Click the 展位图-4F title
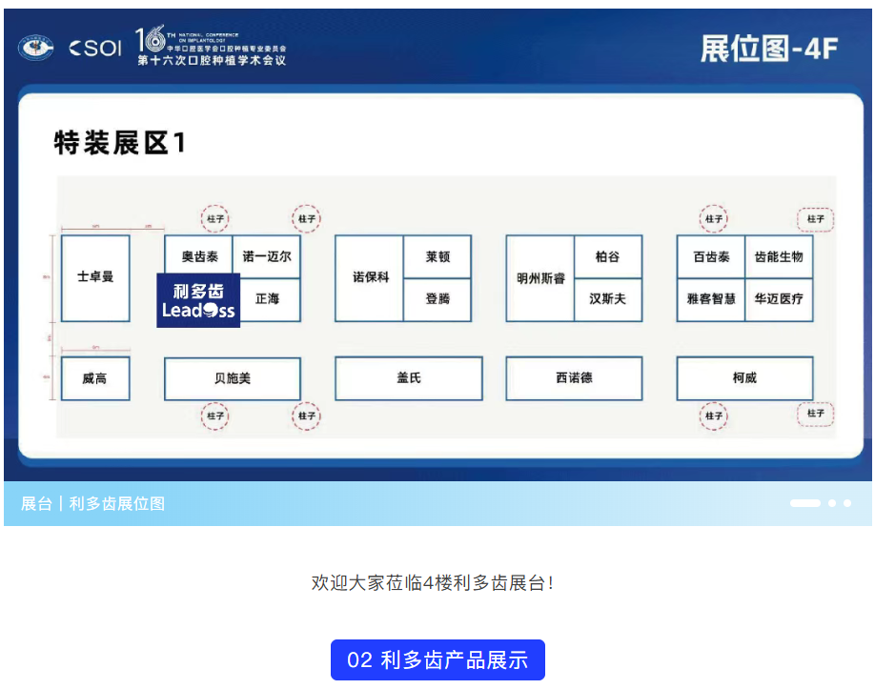The image size is (875, 689). [768, 49]
